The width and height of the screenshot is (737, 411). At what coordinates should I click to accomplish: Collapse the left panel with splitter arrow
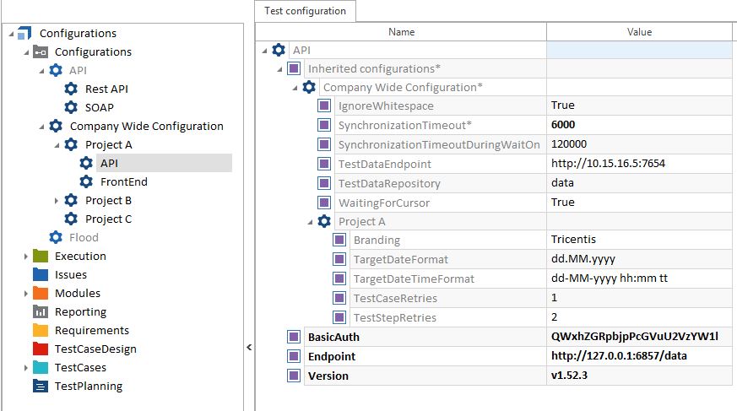[x=248, y=347]
